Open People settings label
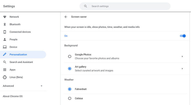This screenshot has height=105, width=191. click(x=13, y=39)
